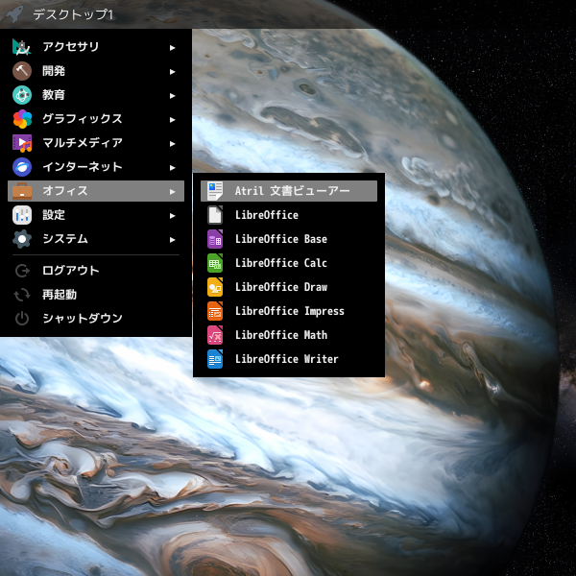Expand the インターネット submenu arrow

pyautogui.click(x=172, y=168)
